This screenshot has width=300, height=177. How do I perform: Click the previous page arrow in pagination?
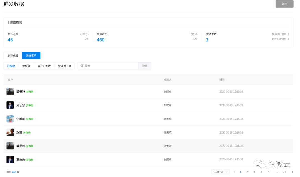235,172
